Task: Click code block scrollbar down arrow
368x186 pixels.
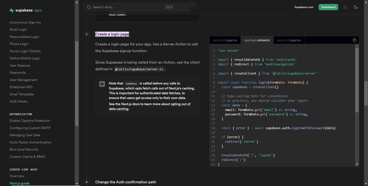Action: point(357,164)
